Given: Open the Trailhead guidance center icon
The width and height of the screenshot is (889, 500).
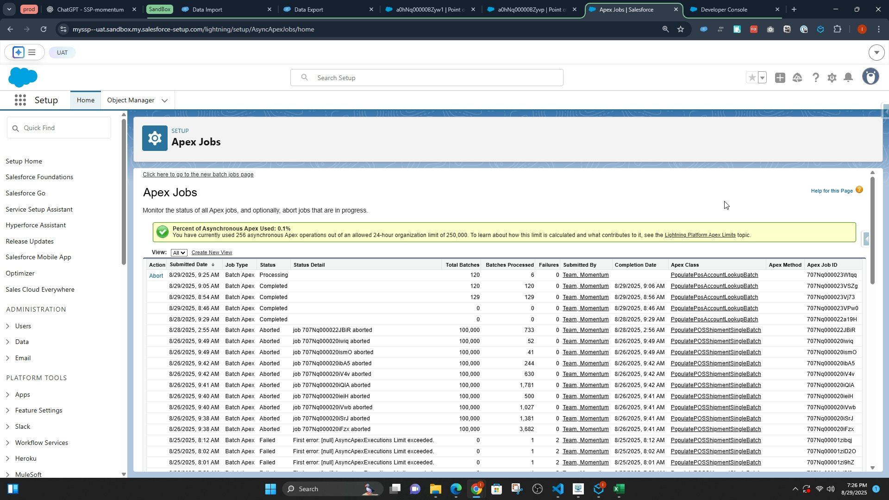Looking at the screenshot, I should (797, 78).
